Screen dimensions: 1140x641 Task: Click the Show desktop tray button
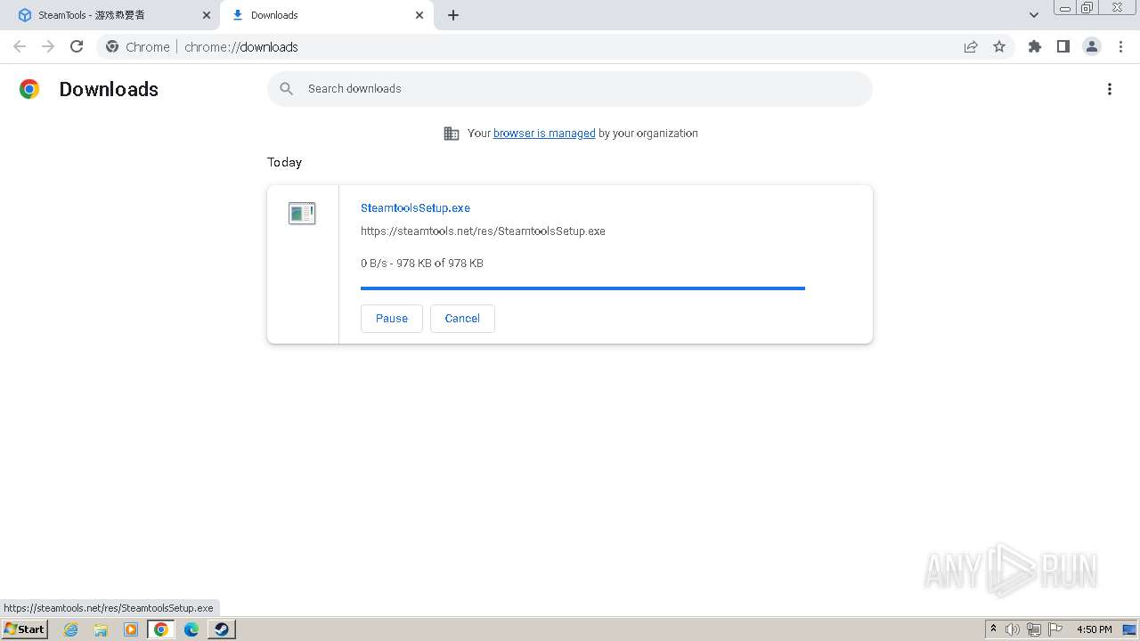pyautogui.click(x=1129, y=629)
